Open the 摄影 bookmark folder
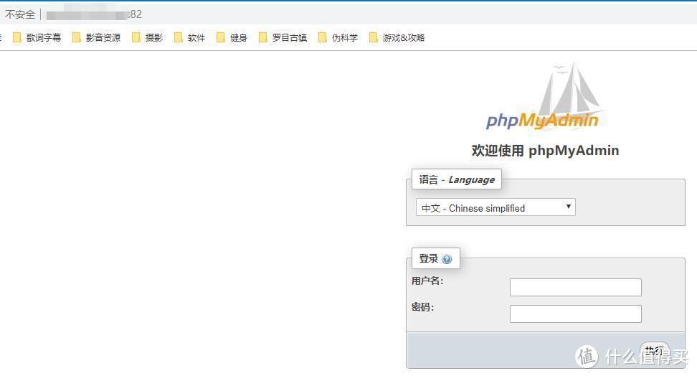Screen dimensions: 697x376 point(148,38)
